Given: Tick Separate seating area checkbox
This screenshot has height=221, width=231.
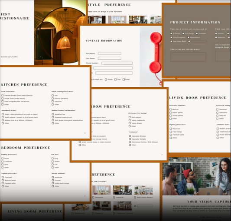Looking at the screenshot, I should [53, 117].
